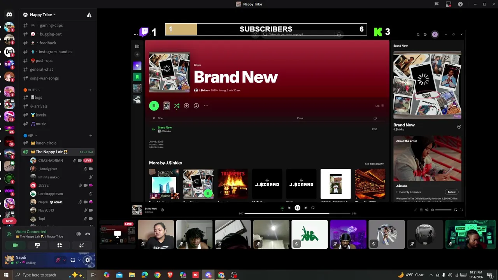498x280 pixels.
Task: Toggle noise suppression waveform icon
Action: click(x=78, y=234)
